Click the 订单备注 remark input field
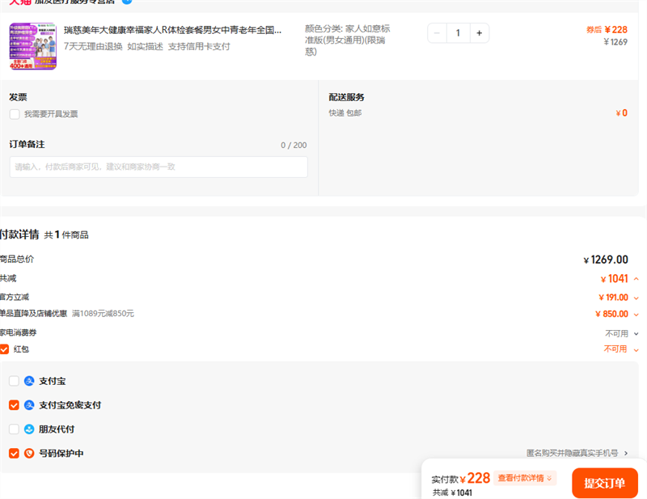647x499 pixels. click(159, 167)
